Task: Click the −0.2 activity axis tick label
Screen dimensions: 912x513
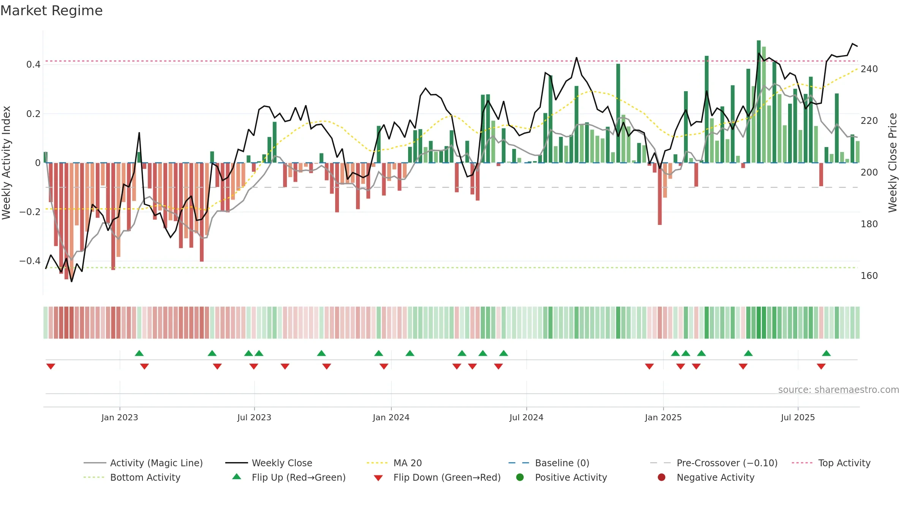Action: (30, 212)
